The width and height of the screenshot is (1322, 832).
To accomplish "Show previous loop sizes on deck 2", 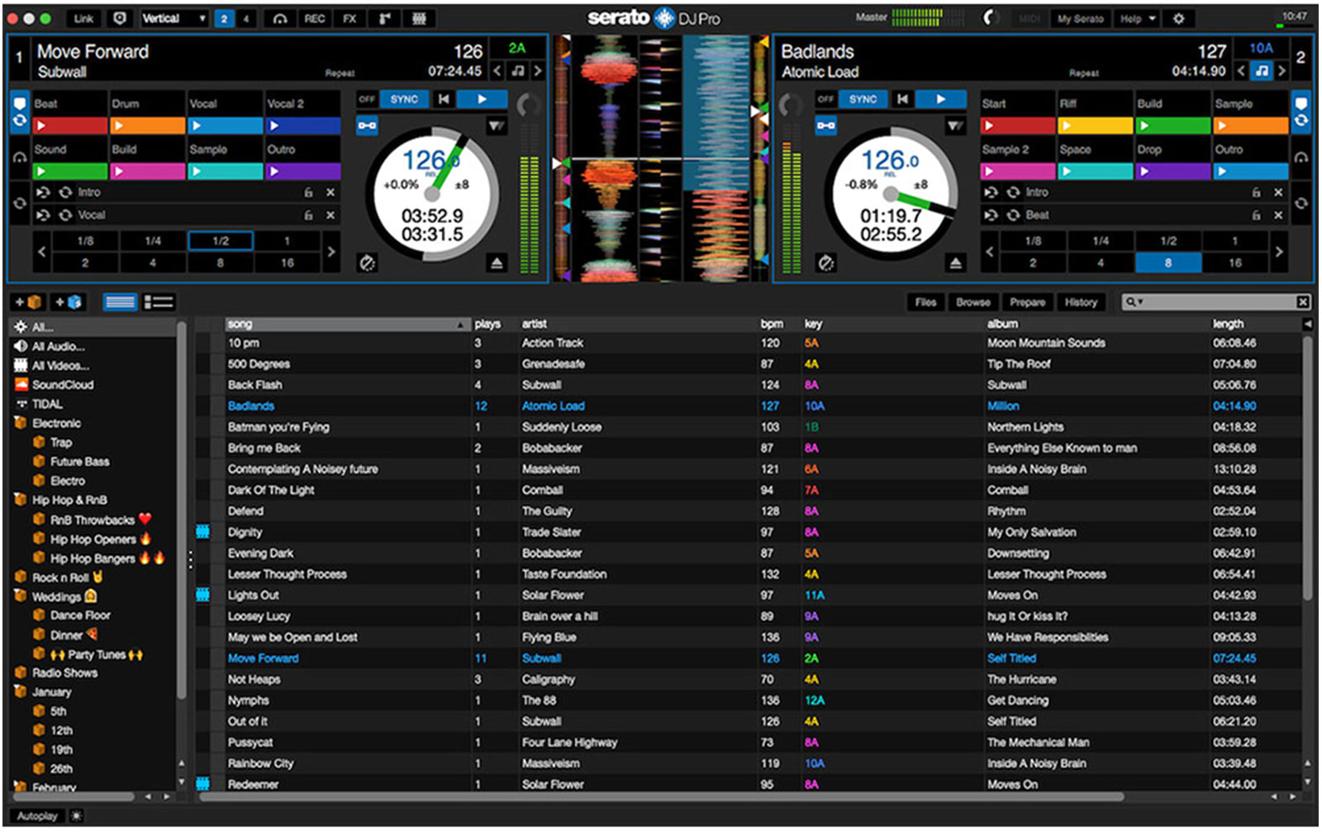I will [x=989, y=251].
